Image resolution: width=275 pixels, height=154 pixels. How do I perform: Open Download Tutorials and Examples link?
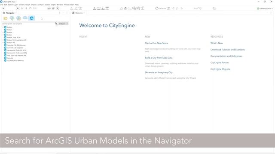(227, 50)
